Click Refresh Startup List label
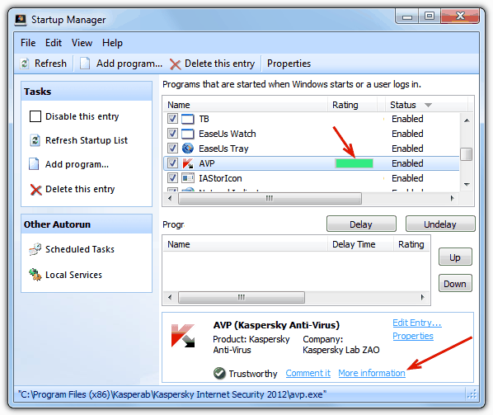 pyautogui.click(x=87, y=140)
